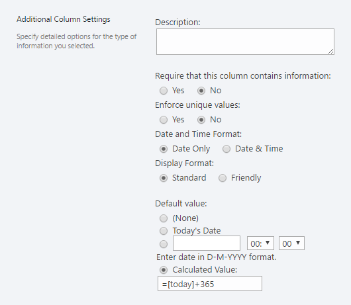
Task: Select the specific date default radio button
Action: (164, 244)
